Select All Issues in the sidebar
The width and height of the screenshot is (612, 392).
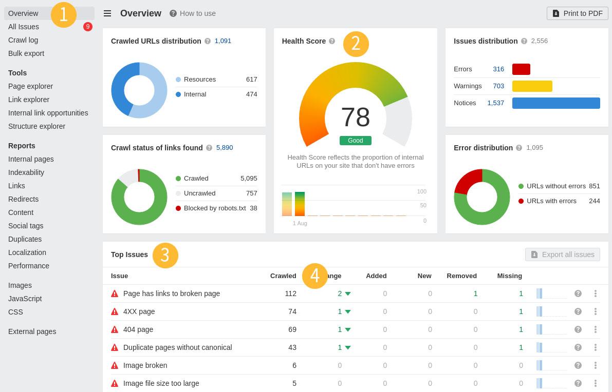24,27
